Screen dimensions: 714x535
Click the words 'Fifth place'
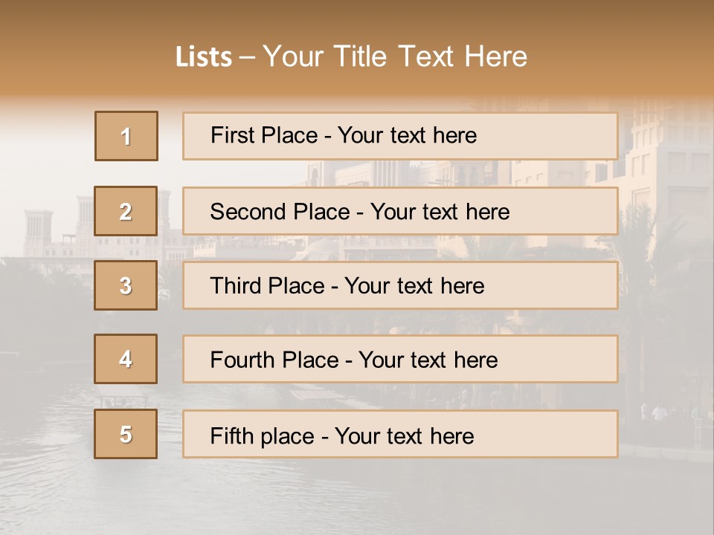pos(263,436)
